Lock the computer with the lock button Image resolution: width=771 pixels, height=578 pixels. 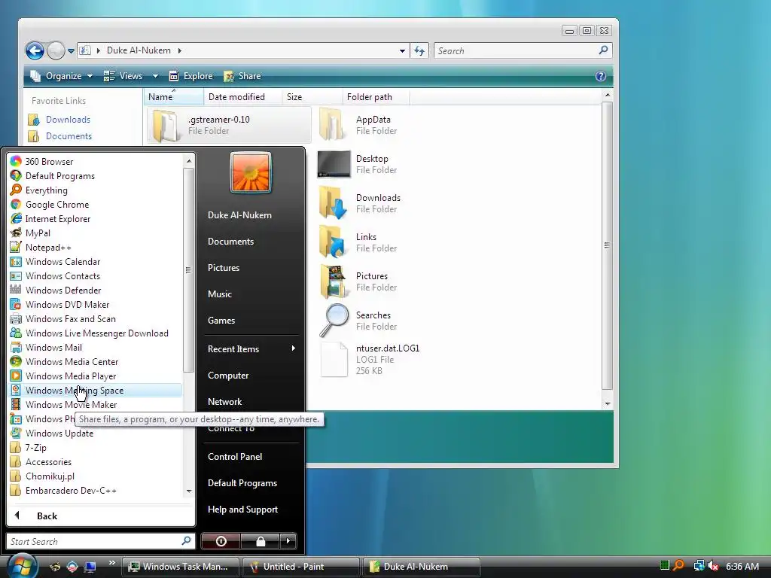(x=261, y=541)
